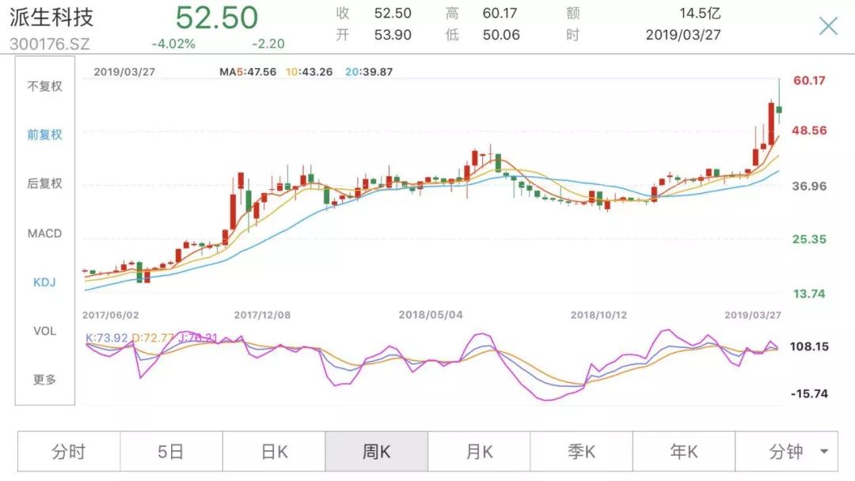This screenshot has width=855, height=481.
Task: Click the 2018/10/12 date axis label
Action: coord(598,315)
